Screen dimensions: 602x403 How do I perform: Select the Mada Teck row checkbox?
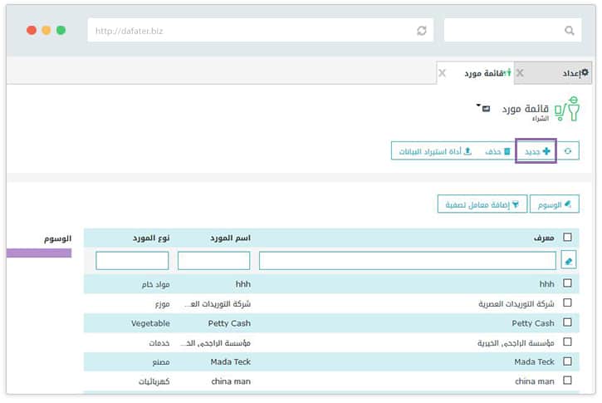(567, 361)
